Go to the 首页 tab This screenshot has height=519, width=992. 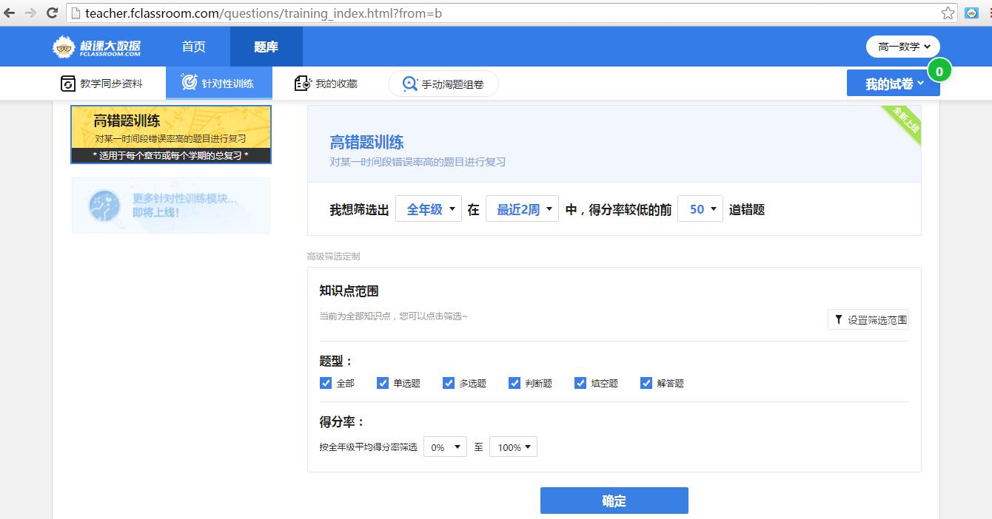pyautogui.click(x=194, y=47)
